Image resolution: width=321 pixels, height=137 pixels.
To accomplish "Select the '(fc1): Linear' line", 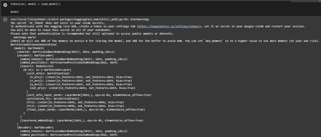I will [x=75, y=102].
